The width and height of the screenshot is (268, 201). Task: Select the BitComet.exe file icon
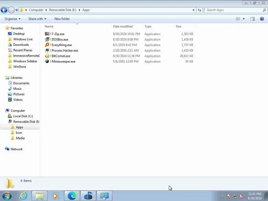point(47,56)
